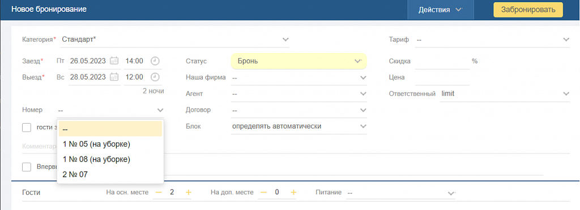580x210 pixels.
Task: Expand the Питание dropdown
Action: tap(400, 193)
